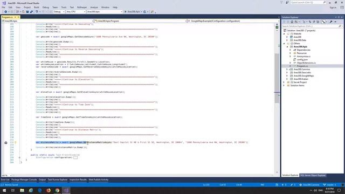
Task: Open the Inspection Results tab
Action: pos(78,179)
